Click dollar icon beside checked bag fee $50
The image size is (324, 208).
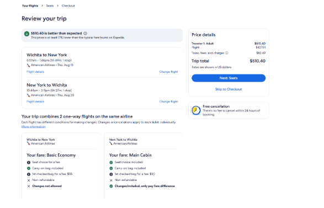point(111,174)
